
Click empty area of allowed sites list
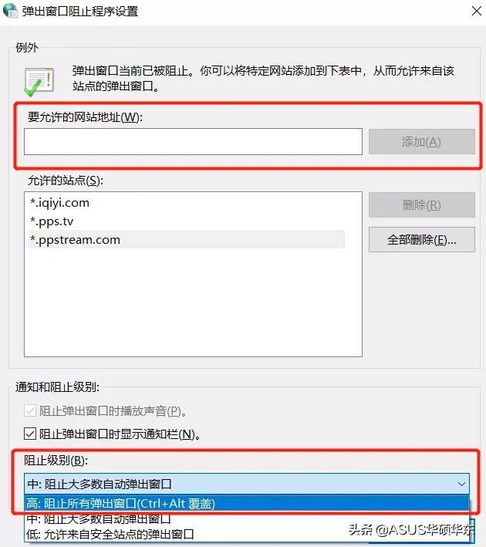[193, 302]
